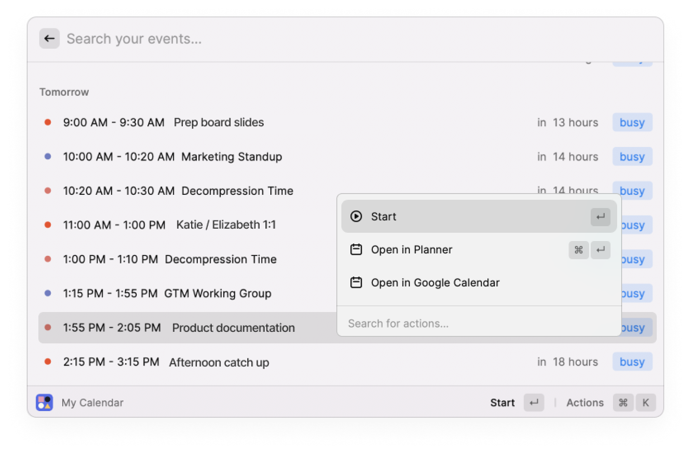Click the in 13 hours label
Viewport: 691px width, 454px height.
(568, 123)
